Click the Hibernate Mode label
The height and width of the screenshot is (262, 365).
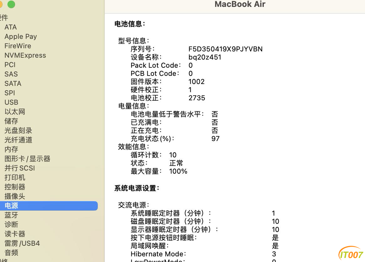click(x=158, y=254)
